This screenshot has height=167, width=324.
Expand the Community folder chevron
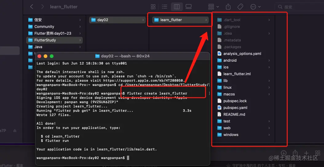(x=80, y=27)
